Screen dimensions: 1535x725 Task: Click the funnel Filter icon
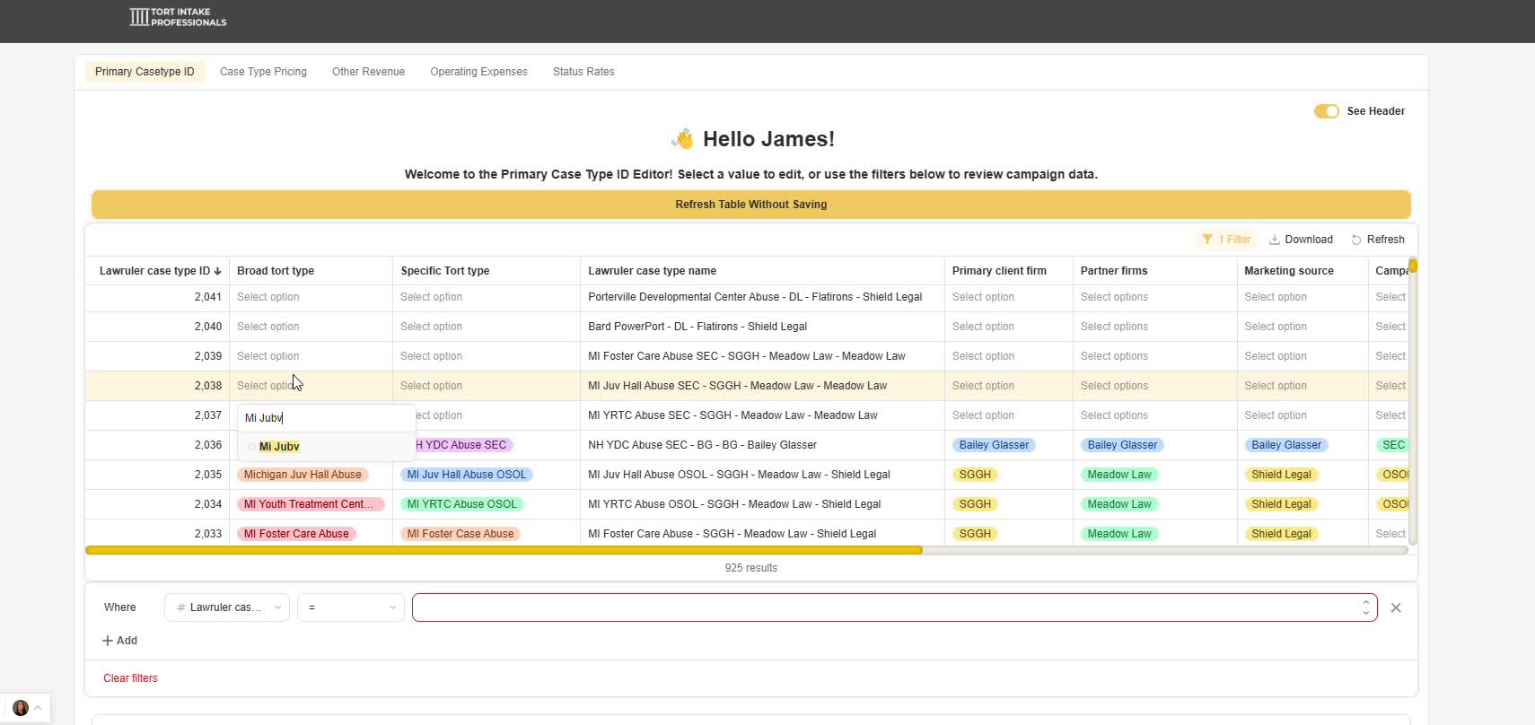click(x=1207, y=240)
